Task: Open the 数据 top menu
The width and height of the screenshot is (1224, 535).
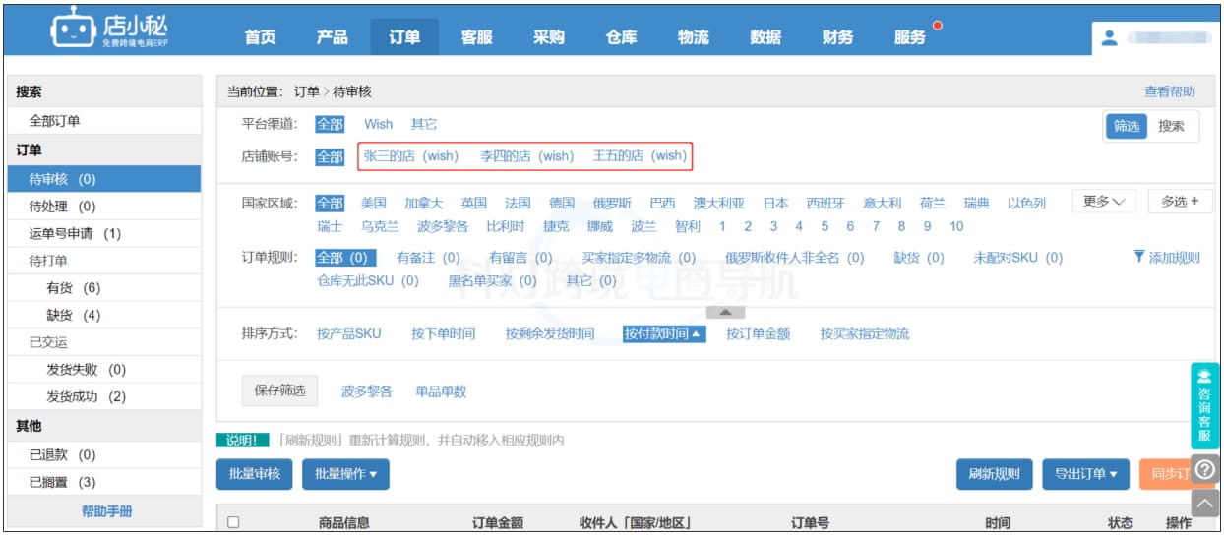Action: pyautogui.click(x=765, y=37)
